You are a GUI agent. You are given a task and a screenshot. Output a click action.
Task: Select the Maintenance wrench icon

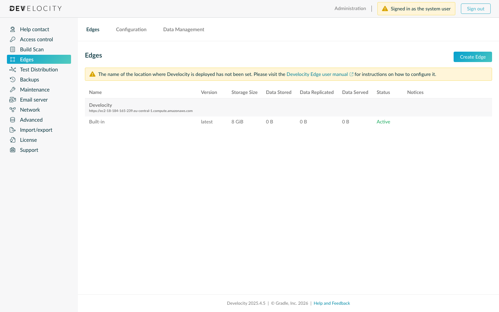(12, 89)
